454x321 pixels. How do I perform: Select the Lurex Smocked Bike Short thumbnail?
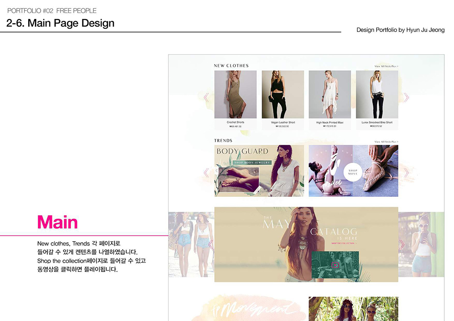[x=377, y=94]
